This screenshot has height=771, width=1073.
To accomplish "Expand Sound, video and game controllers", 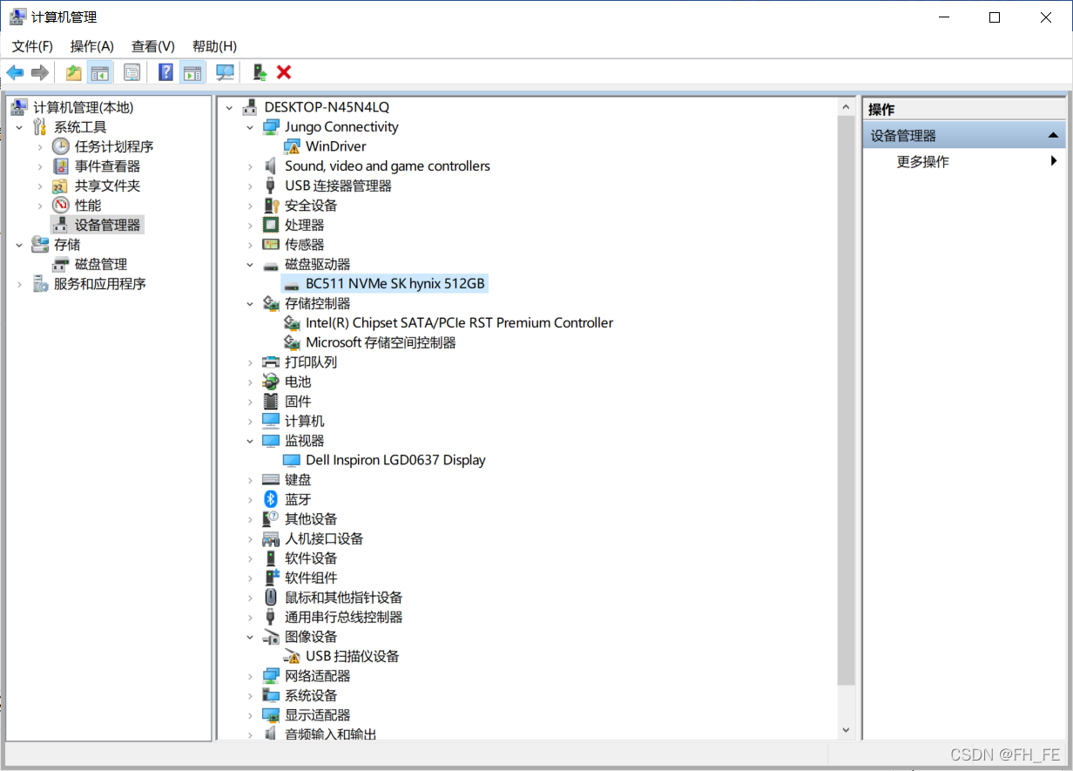I will [x=250, y=166].
